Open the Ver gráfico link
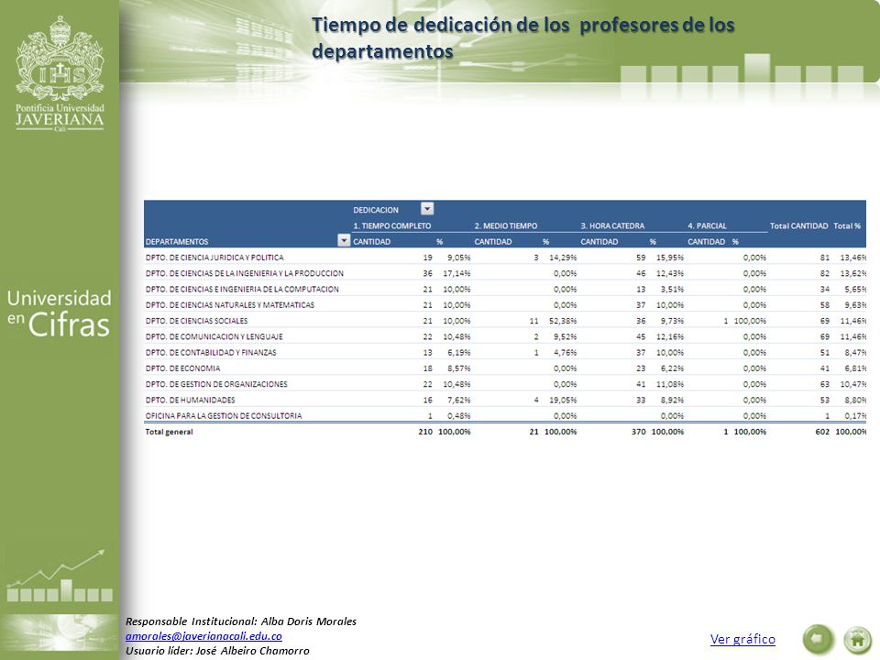The width and height of the screenshot is (880, 660). (x=742, y=639)
